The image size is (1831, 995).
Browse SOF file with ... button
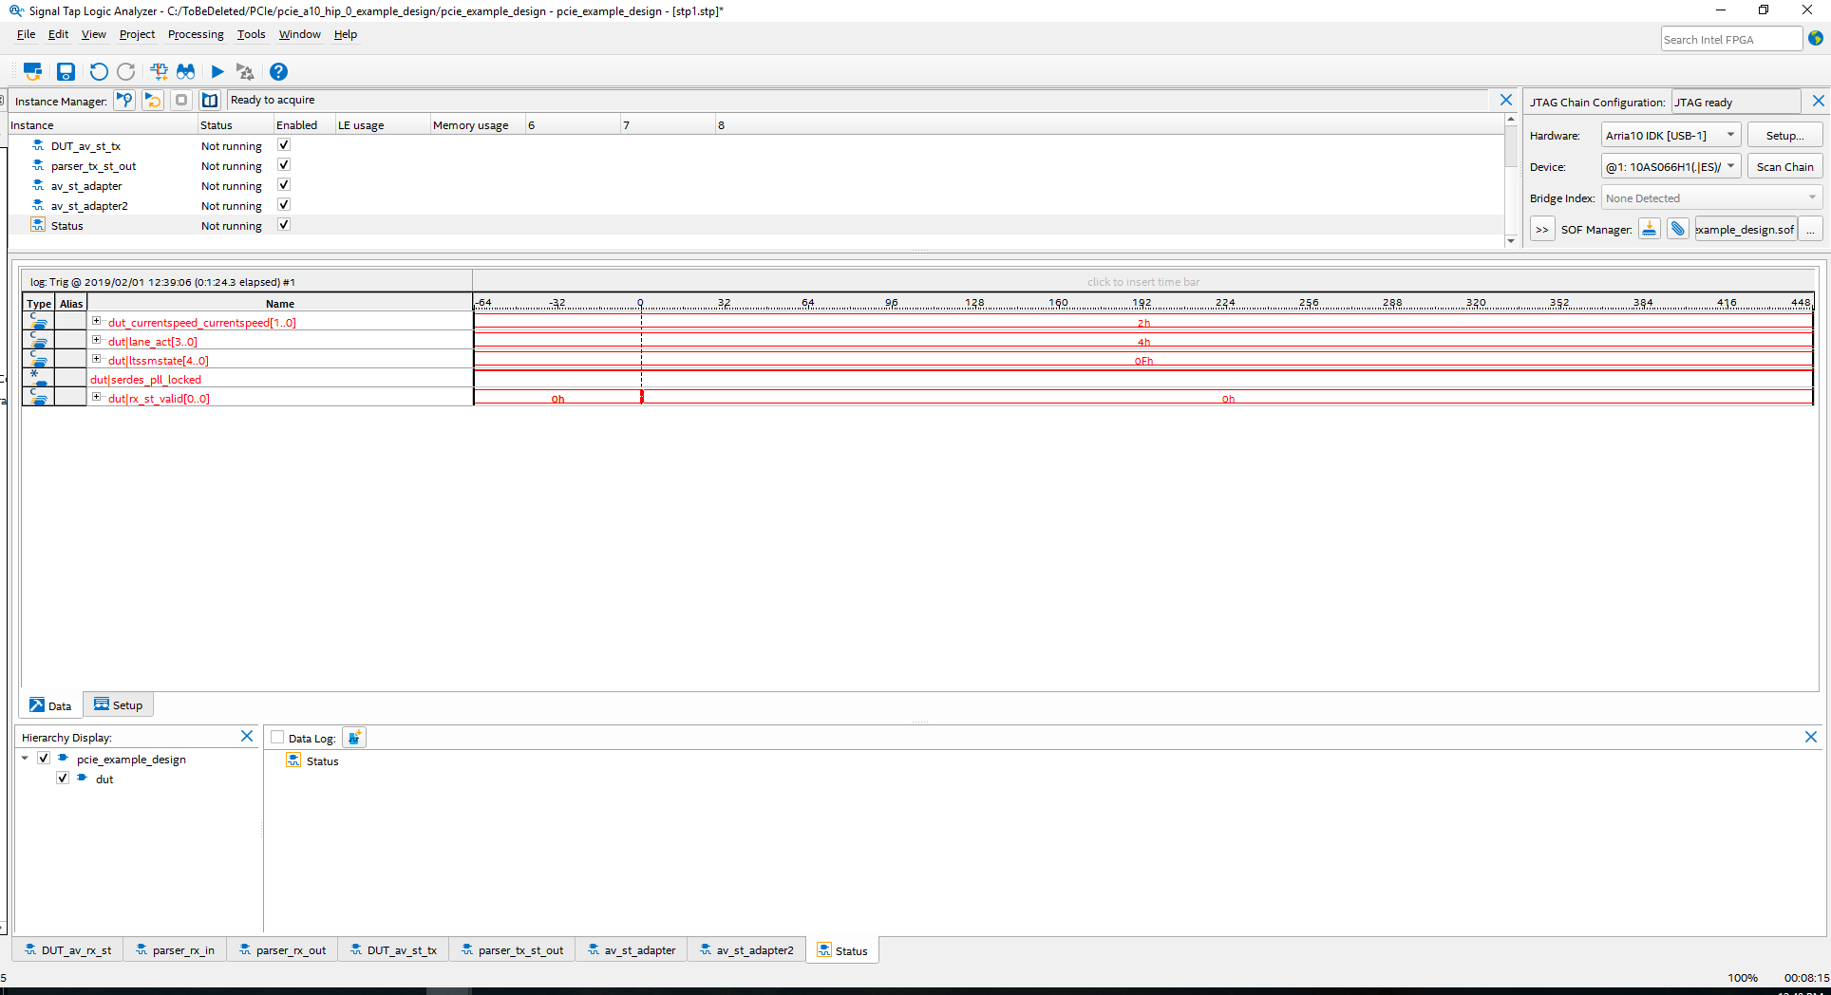(1810, 230)
